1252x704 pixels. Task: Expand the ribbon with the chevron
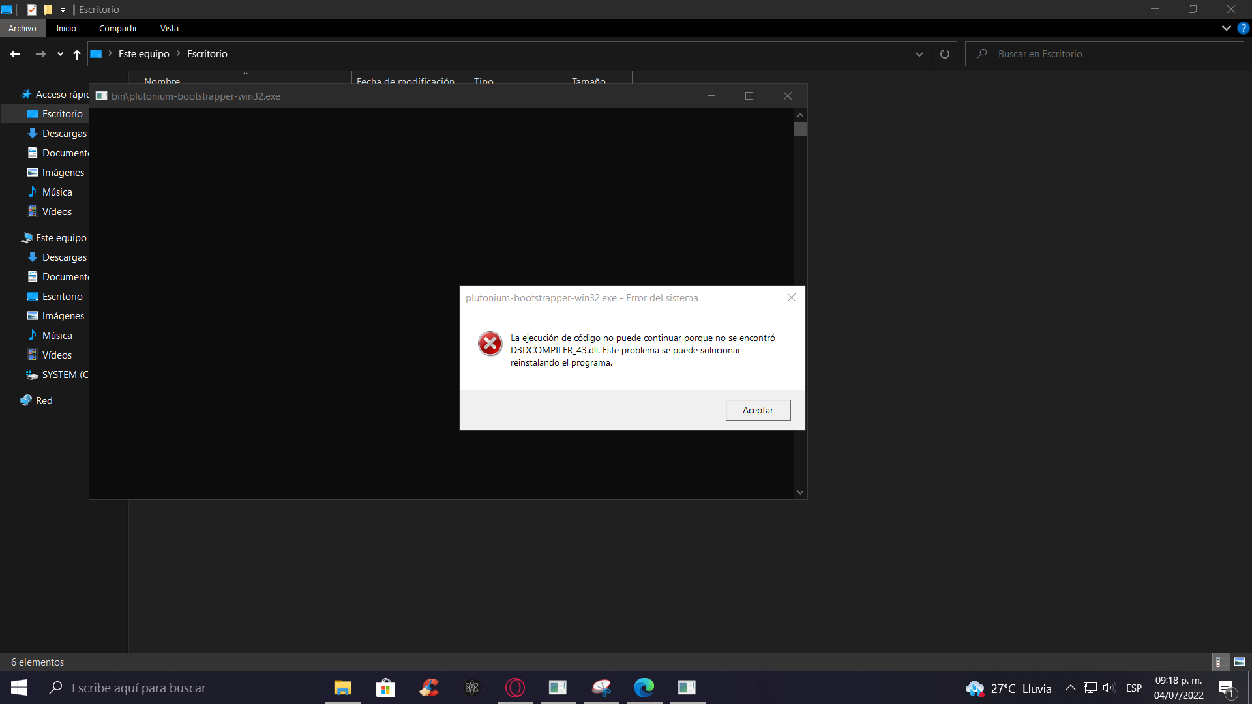coord(1226,28)
